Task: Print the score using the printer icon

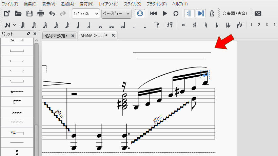Action: coord(41,14)
